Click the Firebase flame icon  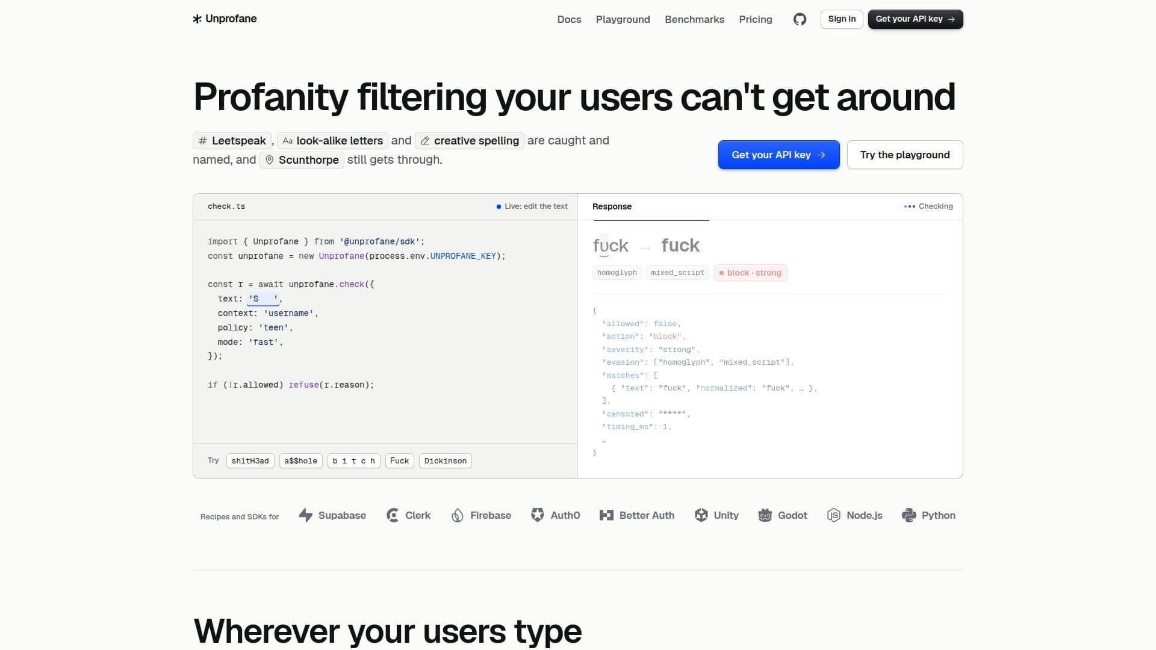(x=458, y=515)
